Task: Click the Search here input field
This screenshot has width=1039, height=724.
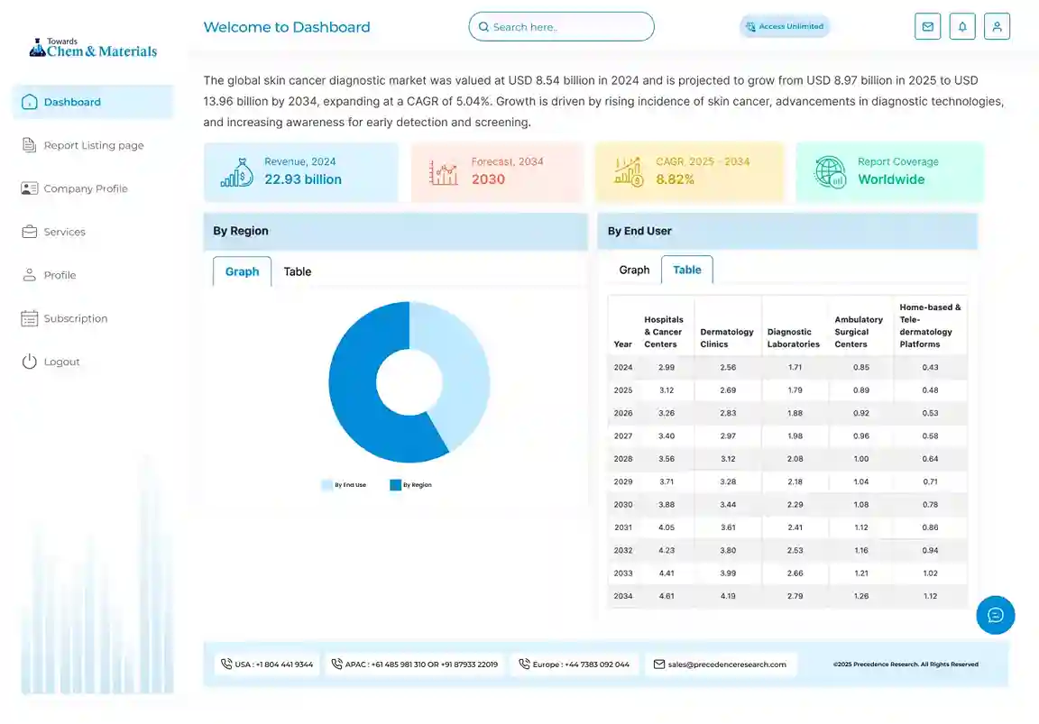Action: pyautogui.click(x=561, y=27)
